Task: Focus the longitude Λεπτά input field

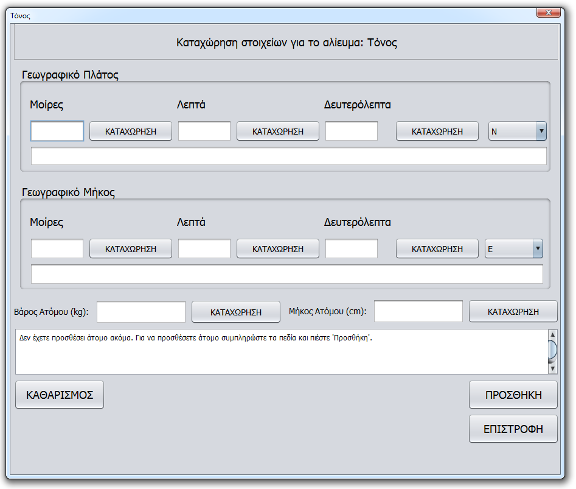Action: pyautogui.click(x=204, y=248)
